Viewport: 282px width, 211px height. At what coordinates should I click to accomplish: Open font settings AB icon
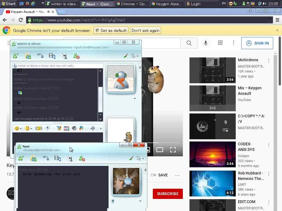coord(93,128)
